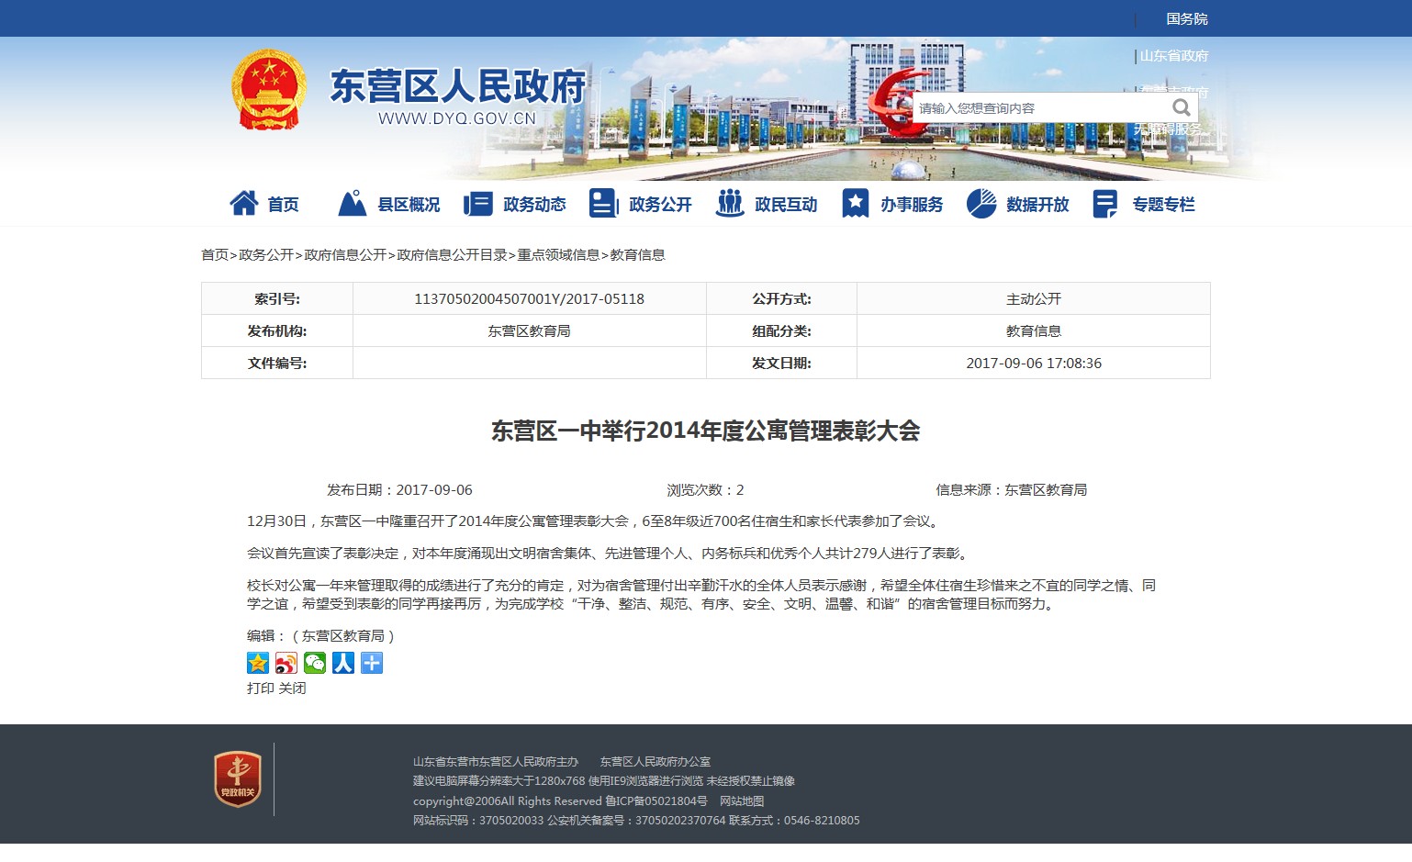
Task: Click the 打印 print link
Action: coord(261,688)
